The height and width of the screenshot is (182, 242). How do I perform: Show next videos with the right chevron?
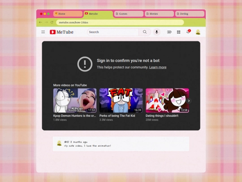pyautogui.click(x=189, y=101)
